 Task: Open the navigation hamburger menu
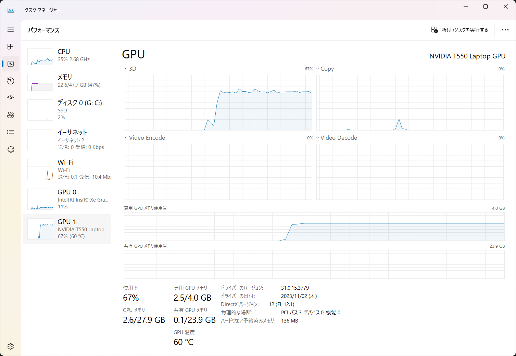click(11, 30)
